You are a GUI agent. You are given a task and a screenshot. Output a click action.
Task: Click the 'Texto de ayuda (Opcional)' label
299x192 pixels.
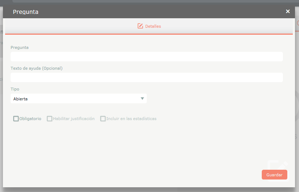(37, 68)
